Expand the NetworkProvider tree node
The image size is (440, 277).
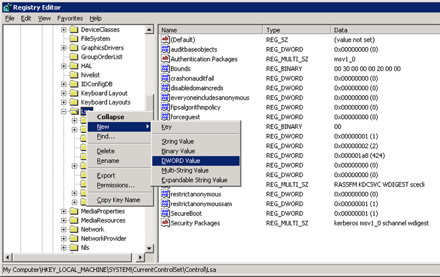pos(63,239)
